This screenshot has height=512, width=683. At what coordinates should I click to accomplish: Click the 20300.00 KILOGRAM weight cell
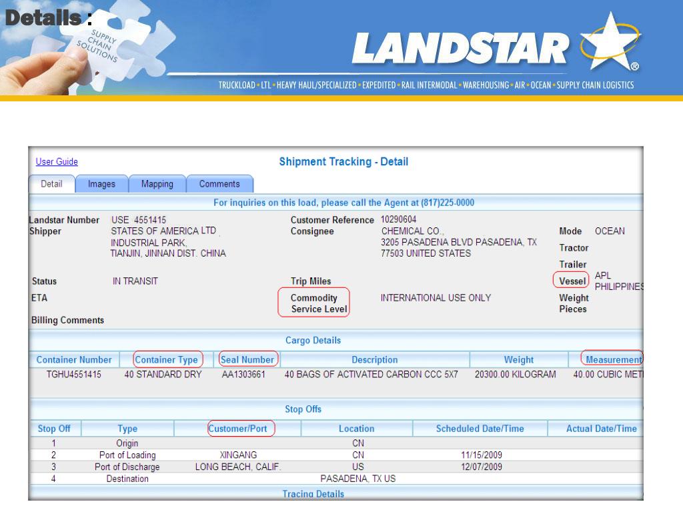[516, 375]
